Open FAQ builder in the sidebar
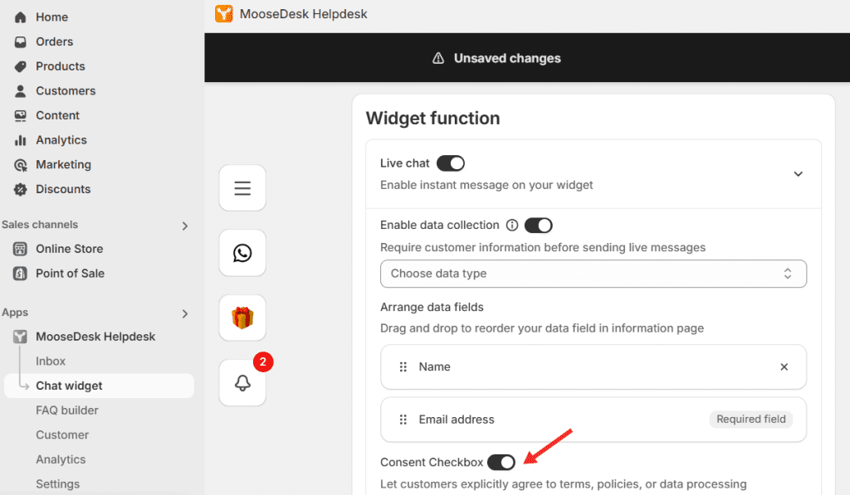The height and width of the screenshot is (495, 850). pos(67,410)
